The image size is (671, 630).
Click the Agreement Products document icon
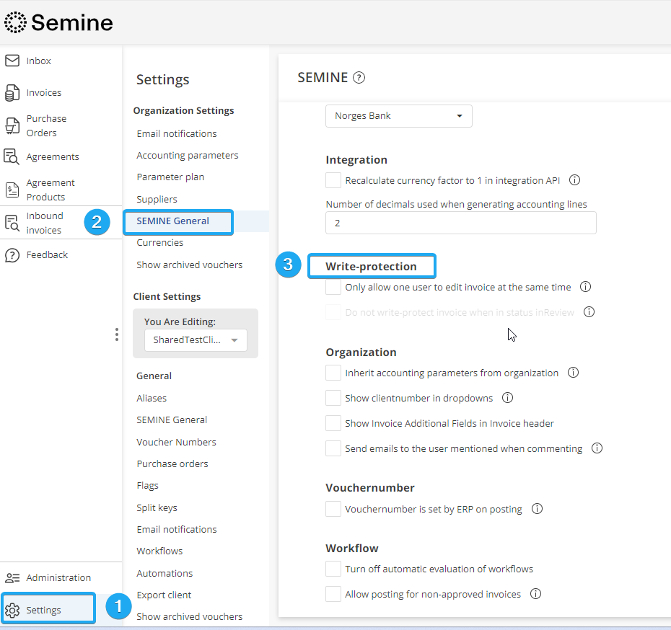(x=12, y=190)
